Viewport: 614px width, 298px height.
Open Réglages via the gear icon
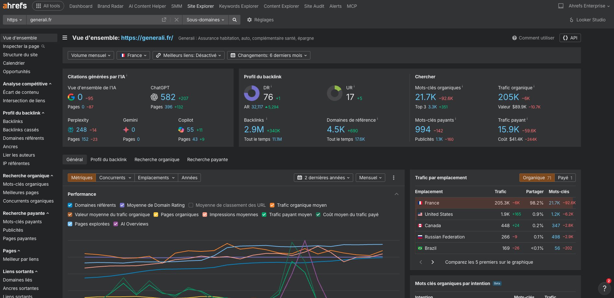pos(249,20)
